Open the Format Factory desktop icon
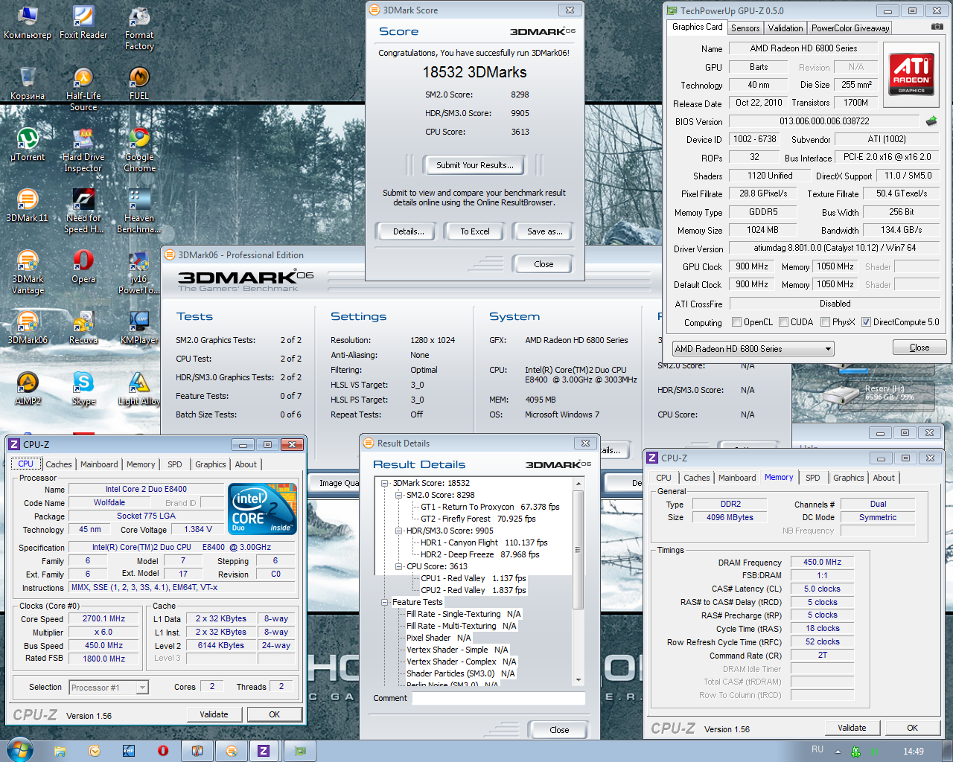 click(x=139, y=28)
